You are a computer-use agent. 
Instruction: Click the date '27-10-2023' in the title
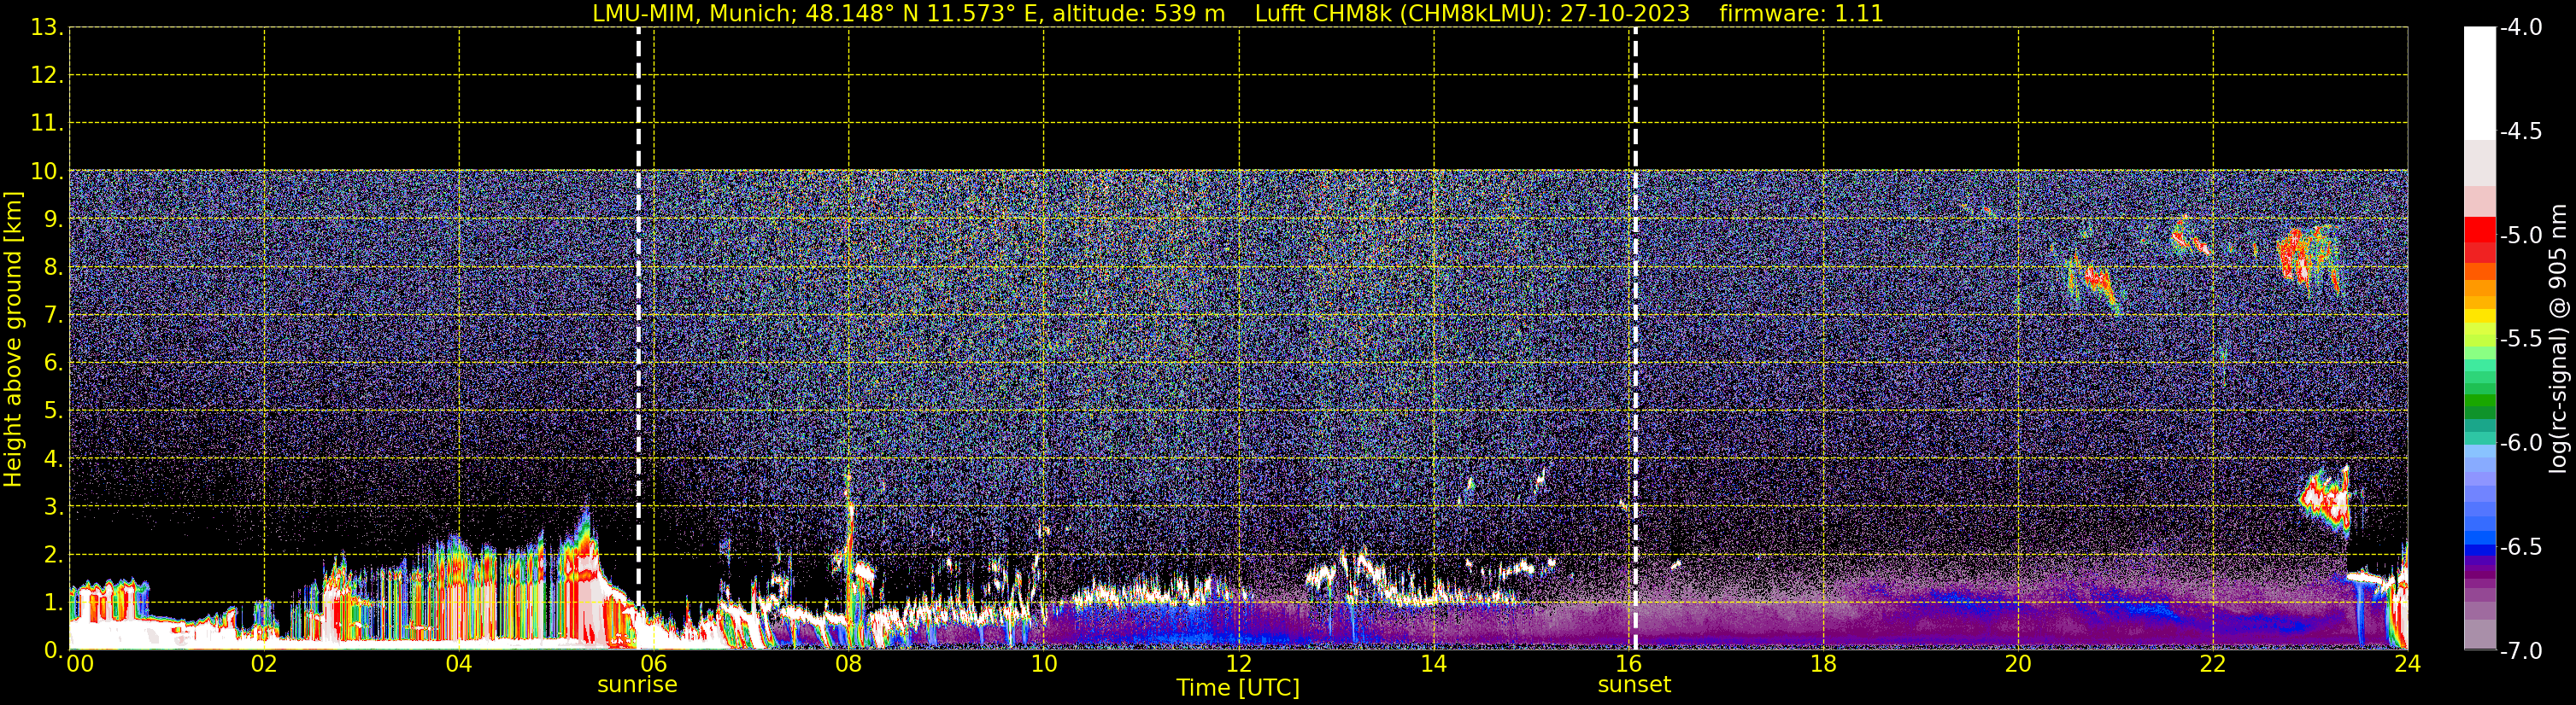pyautogui.click(x=1625, y=14)
